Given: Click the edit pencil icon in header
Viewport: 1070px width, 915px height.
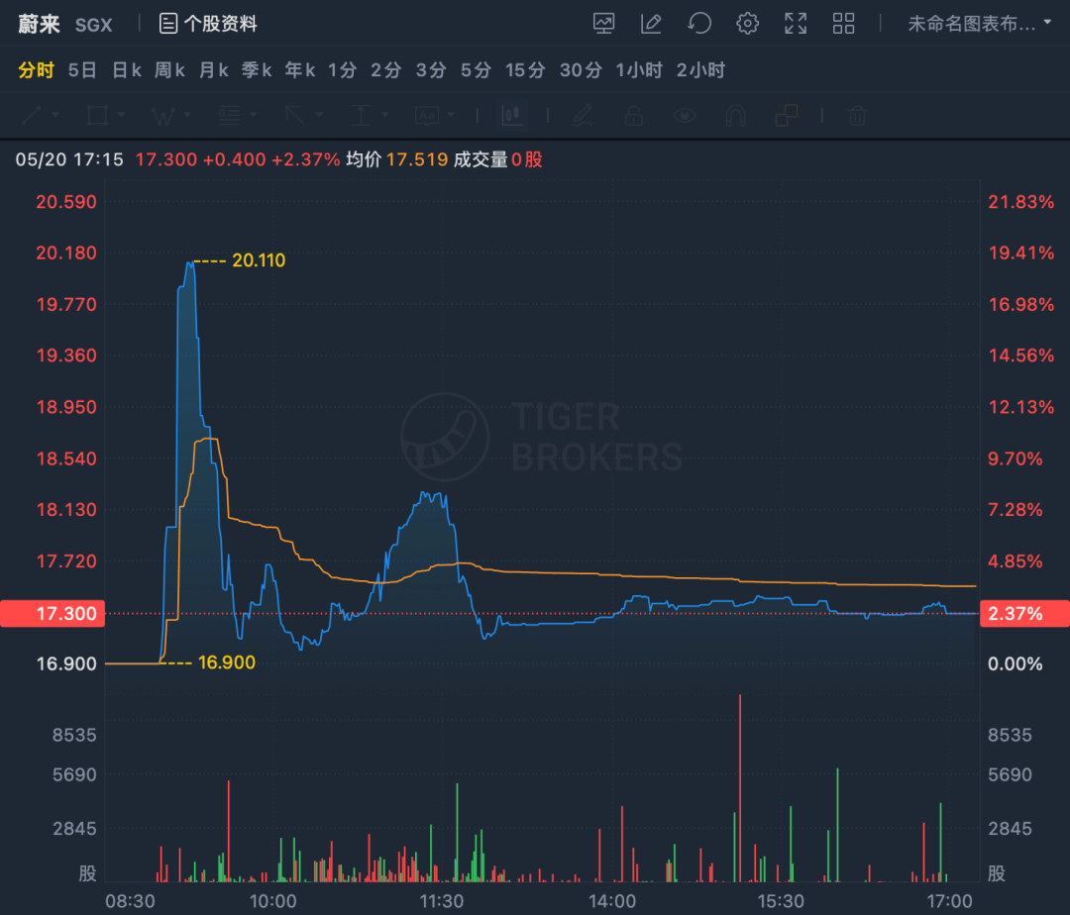Looking at the screenshot, I should coord(651,23).
